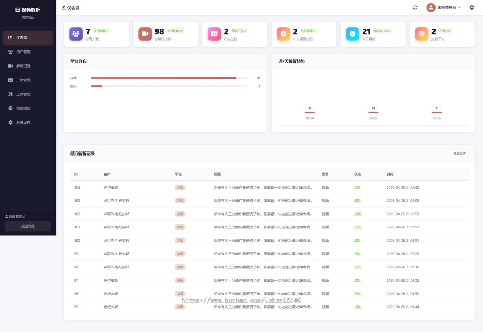
Task: Click the 抖音 progress bar
Action: click(x=169, y=78)
